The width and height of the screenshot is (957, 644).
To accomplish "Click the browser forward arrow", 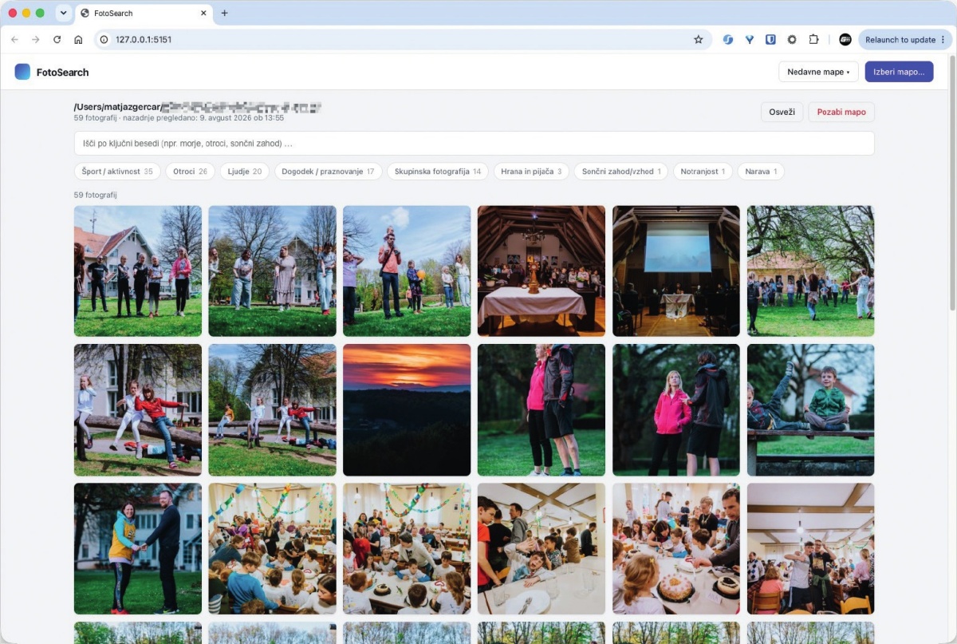I will pyautogui.click(x=36, y=39).
